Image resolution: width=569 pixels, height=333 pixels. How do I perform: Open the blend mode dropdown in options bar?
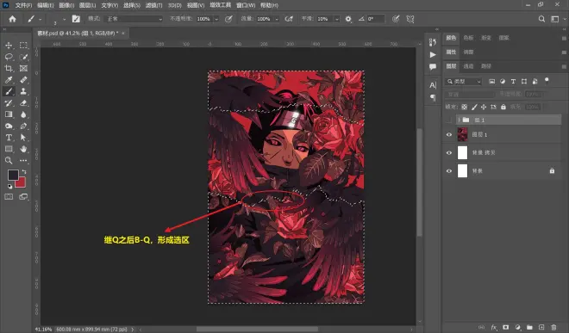click(133, 19)
